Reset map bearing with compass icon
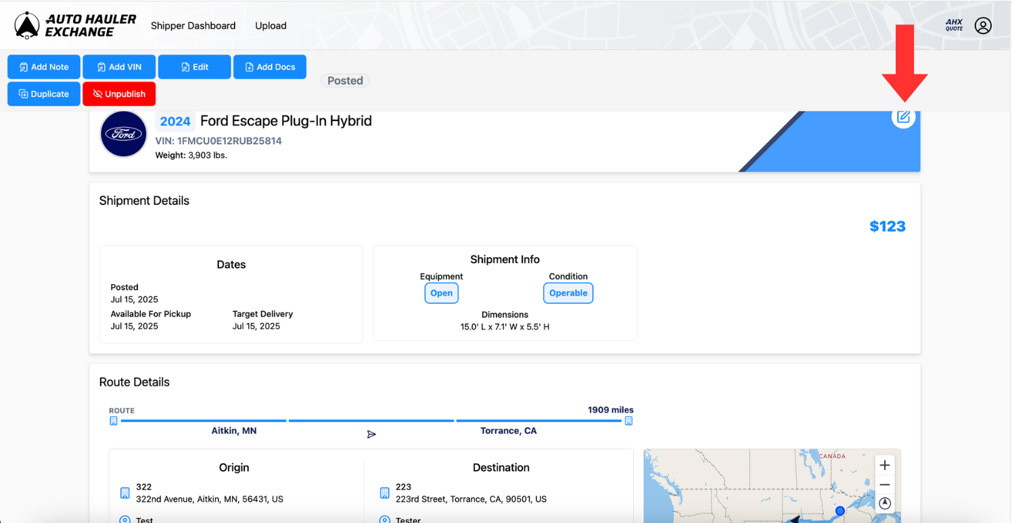 pos(885,504)
